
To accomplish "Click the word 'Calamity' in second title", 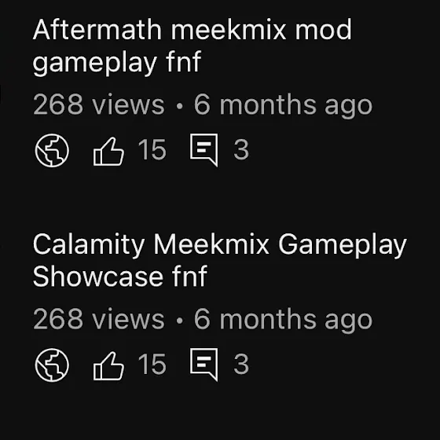I will (x=89, y=244).
